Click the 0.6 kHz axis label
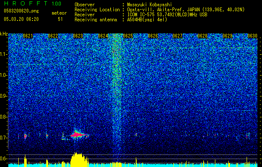 (x=4, y=159)
